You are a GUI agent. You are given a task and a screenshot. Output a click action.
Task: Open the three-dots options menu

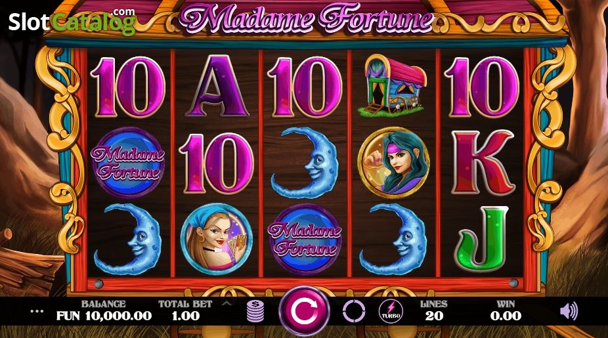(x=37, y=311)
